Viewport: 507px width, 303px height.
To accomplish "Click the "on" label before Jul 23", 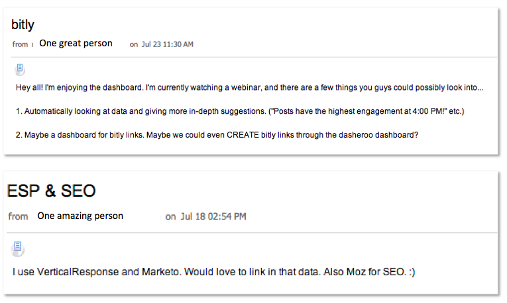I will click(134, 44).
